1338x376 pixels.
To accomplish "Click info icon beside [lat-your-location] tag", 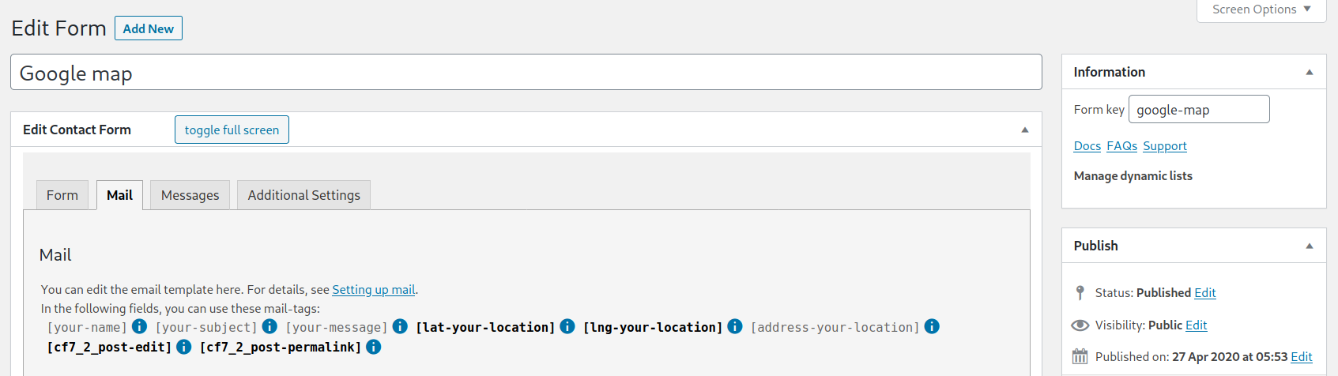I will [567, 326].
